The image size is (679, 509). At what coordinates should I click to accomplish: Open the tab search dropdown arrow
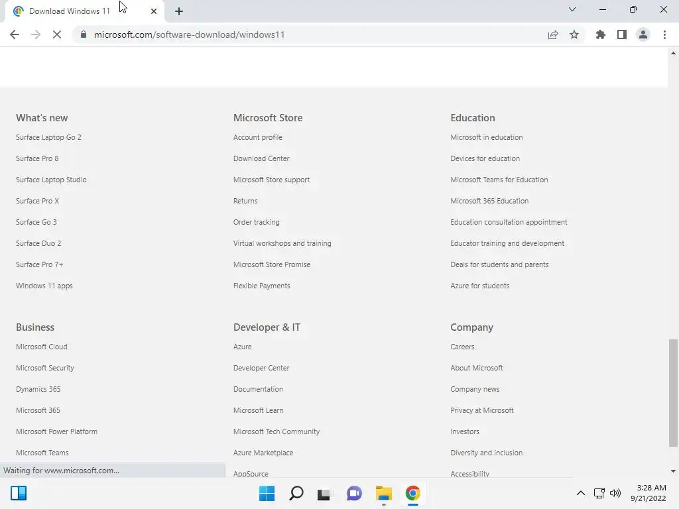click(572, 9)
